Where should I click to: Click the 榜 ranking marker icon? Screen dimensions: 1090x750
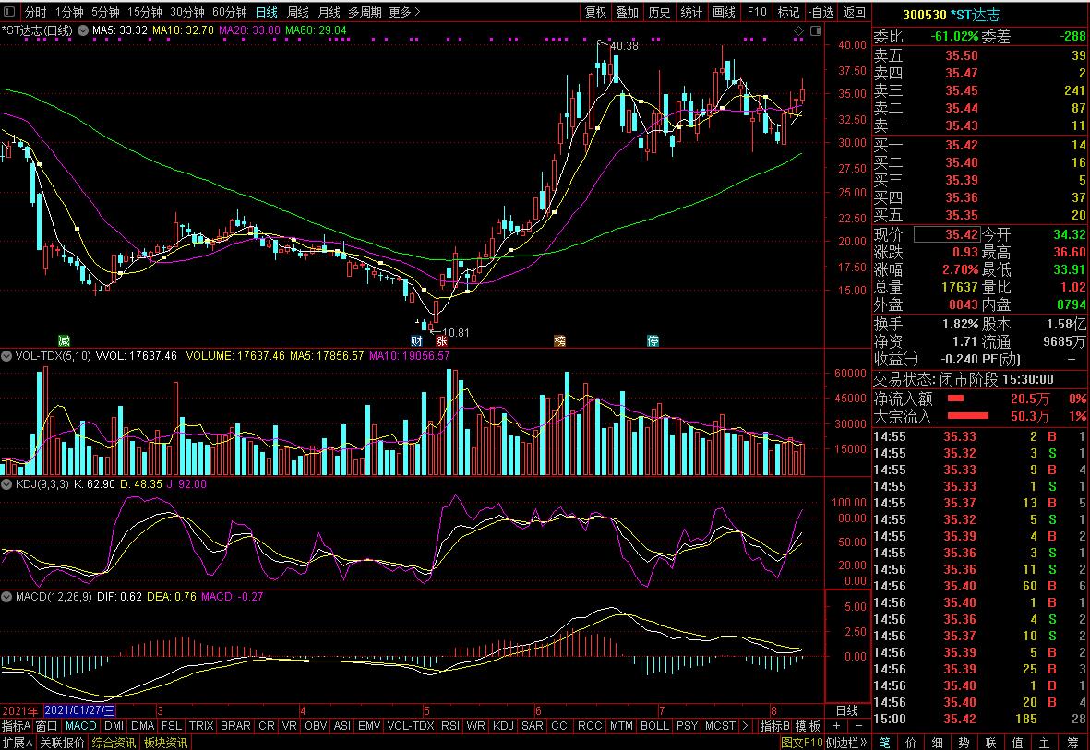pyautogui.click(x=559, y=340)
